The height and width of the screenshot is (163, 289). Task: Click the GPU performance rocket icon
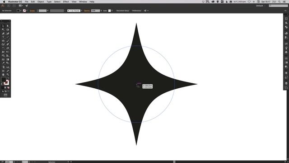click(x=27, y=6)
